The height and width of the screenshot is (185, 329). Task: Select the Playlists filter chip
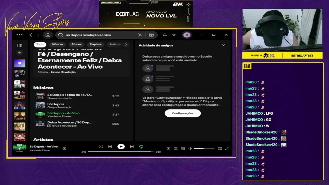pos(95,44)
